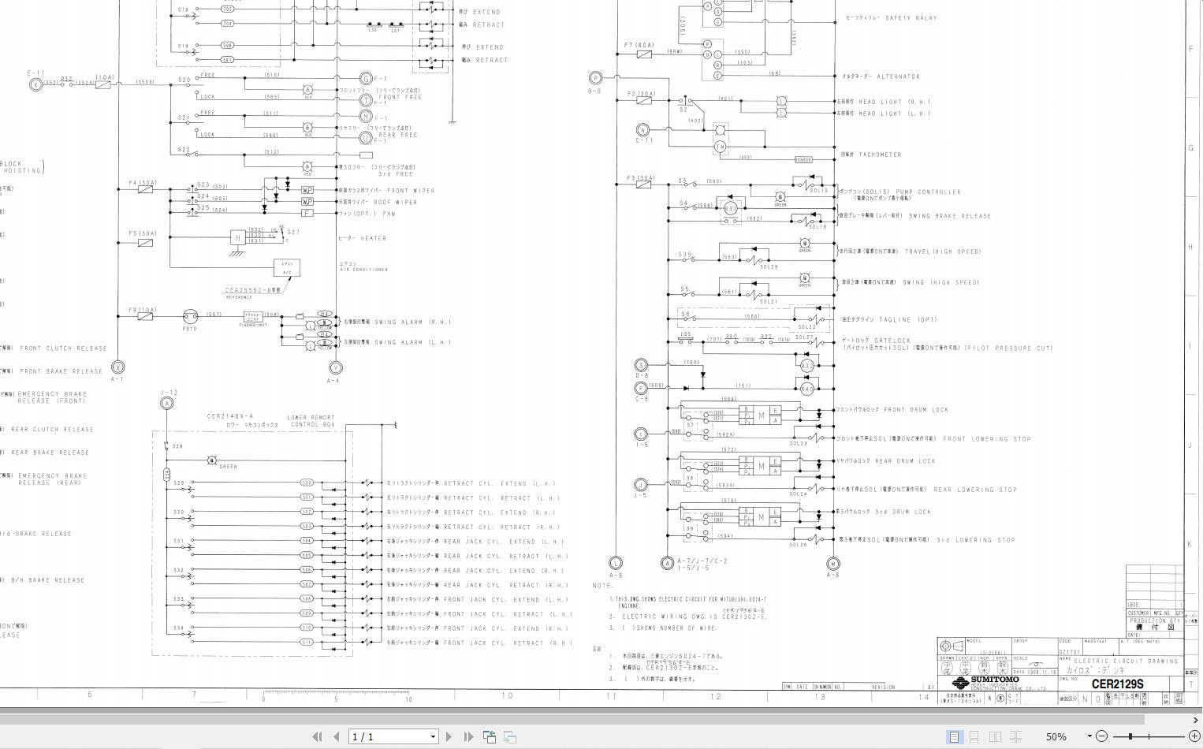The height and width of the screenshot is (749, 1203).
Task: Click the zoom in plus button
Action: (1194, 736)
